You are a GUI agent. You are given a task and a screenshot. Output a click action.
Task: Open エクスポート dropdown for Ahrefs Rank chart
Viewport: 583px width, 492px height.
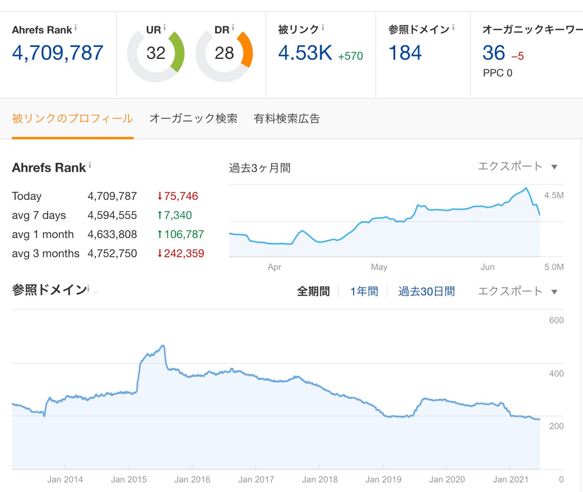518,166
